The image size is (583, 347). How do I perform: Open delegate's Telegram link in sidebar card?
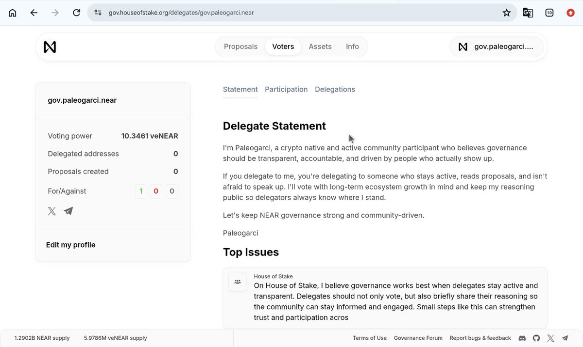click(69, 211)
